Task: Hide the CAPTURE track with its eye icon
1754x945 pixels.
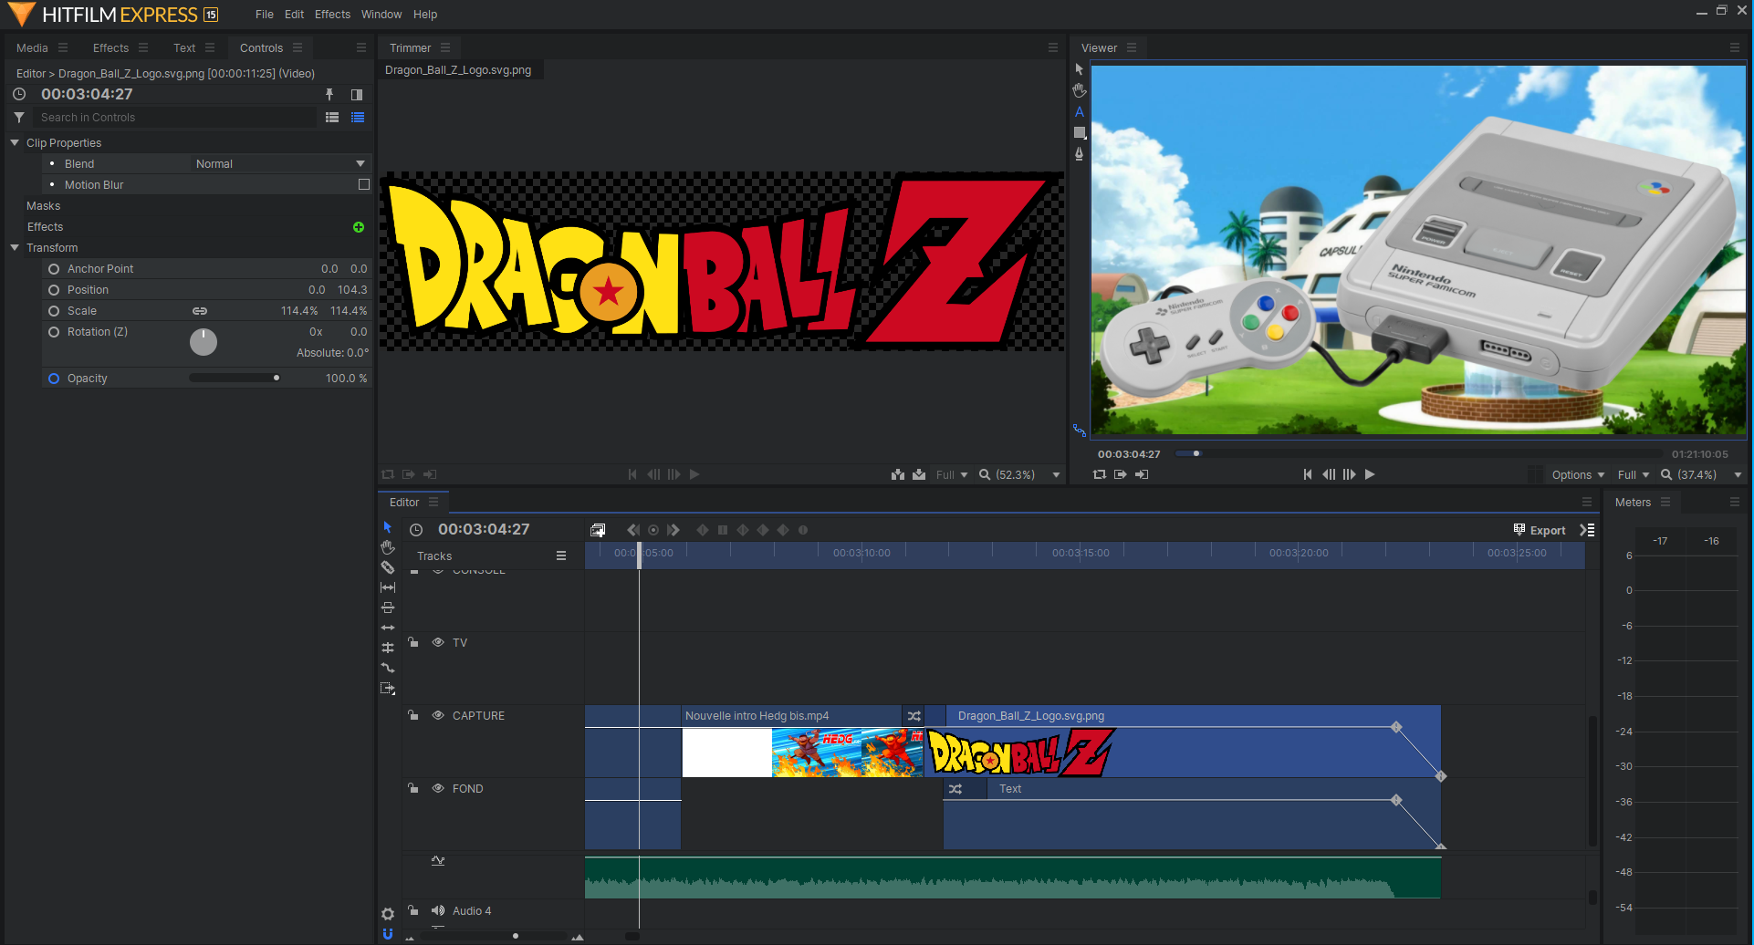Action: pos(438,715)
